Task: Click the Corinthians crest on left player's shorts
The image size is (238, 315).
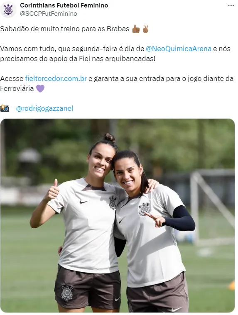Action: [67, 293]
